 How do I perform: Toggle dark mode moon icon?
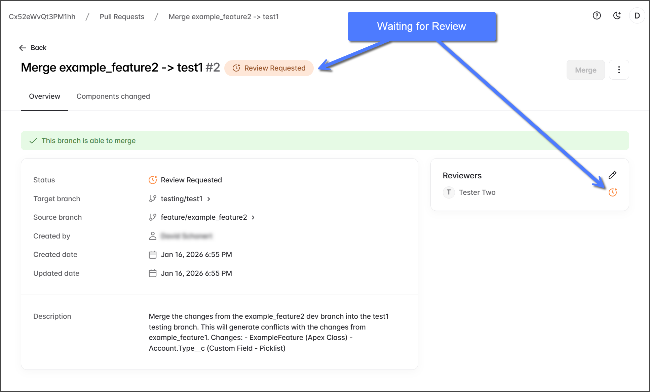pyautogui.click(x=617, y=16)
